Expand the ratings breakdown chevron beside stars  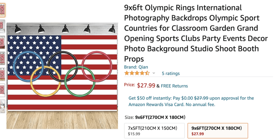[154, 73]
